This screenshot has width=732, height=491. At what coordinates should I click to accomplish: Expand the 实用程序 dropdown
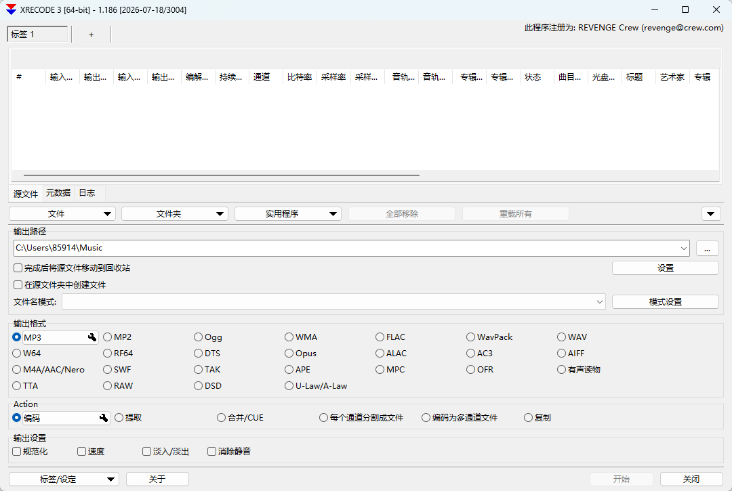tap(287, 213)
